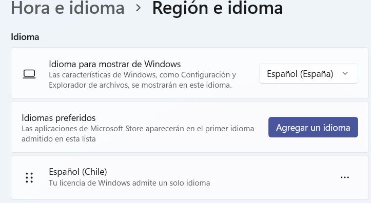This screenshot has height=203, width=371.
Task: Click the Idiomas preferidos heading
Action: (58, 118)
